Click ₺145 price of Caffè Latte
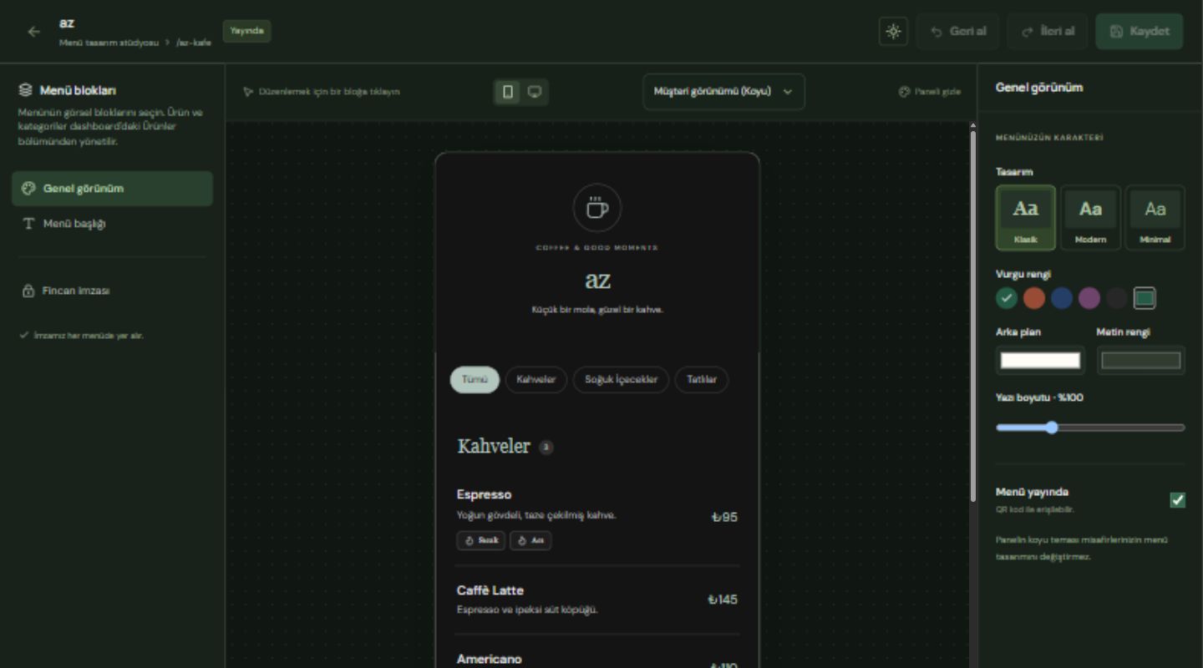Image resolution: width=1203 pixels, height=668 pixels. pyautogui.click(x=723, y=600)
